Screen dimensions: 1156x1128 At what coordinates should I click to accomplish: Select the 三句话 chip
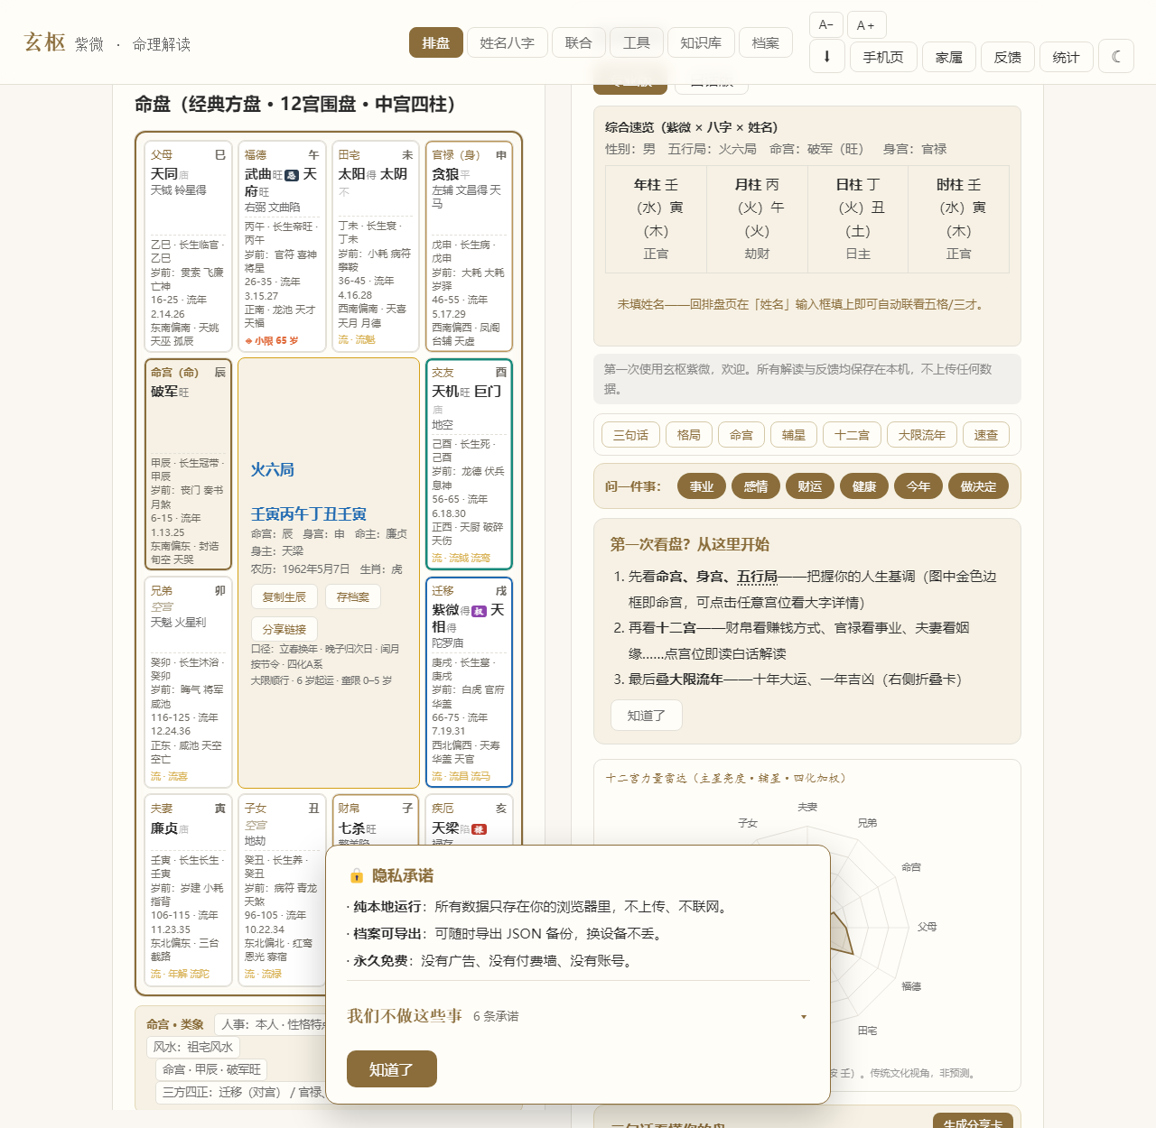tap(631, 435)
